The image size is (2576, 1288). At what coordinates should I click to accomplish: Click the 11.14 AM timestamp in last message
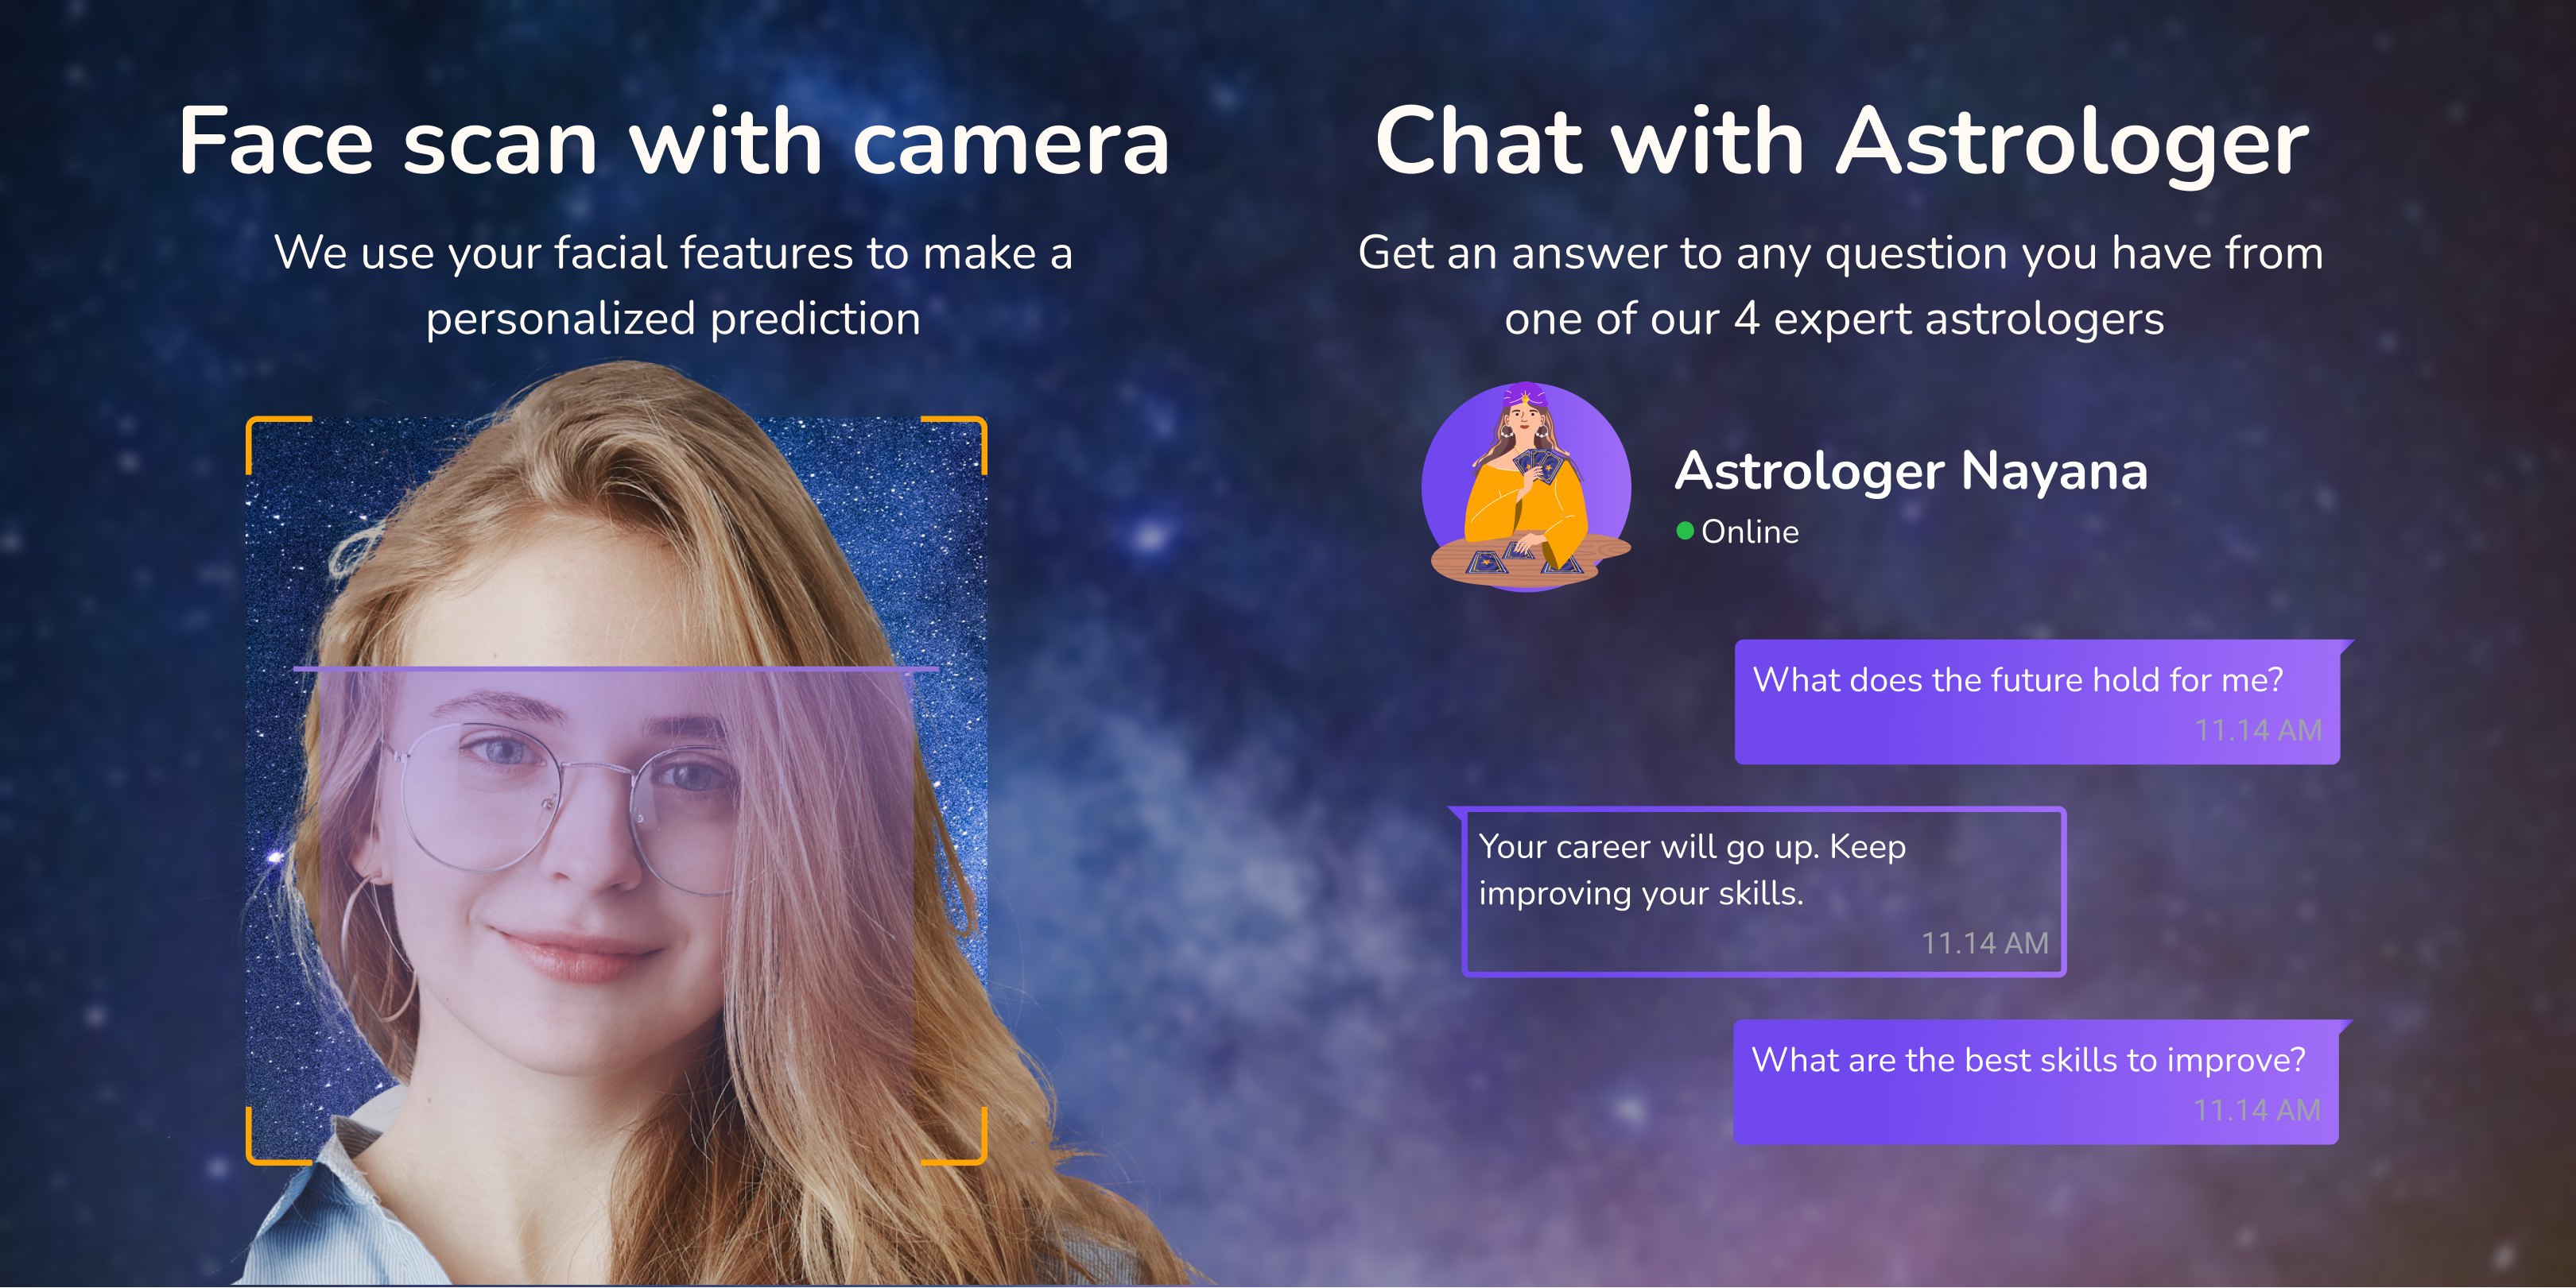2257,1110
